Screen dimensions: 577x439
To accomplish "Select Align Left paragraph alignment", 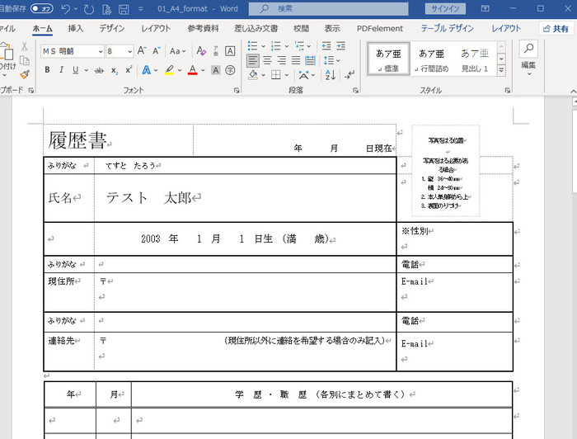I will point(252,60).
